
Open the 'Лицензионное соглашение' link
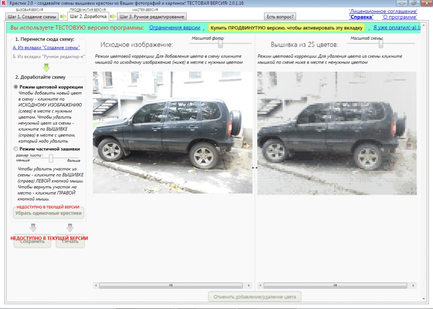383,11
